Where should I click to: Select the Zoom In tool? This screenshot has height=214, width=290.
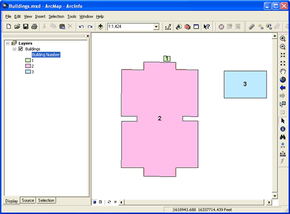[x=283, y=38]
